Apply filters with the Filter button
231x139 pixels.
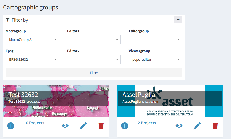pos(94,73)
